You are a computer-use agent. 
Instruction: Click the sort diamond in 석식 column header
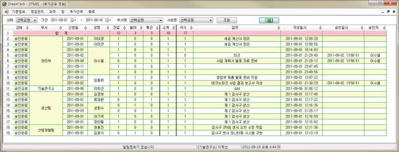[x=191, y=28]
